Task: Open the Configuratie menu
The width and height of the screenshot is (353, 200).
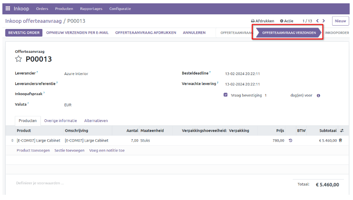Action: point(120,9)
